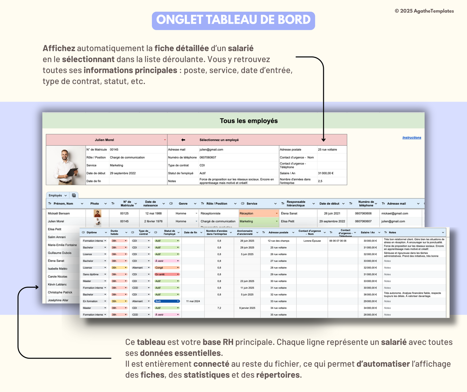This screenshot has width=467, height=392.
Task: Click Julien Morel's large profile photo
Action: [x=66, y=165]
